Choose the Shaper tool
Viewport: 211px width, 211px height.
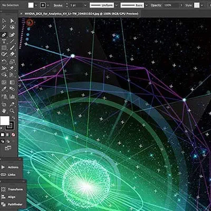[x=4, y=54]
